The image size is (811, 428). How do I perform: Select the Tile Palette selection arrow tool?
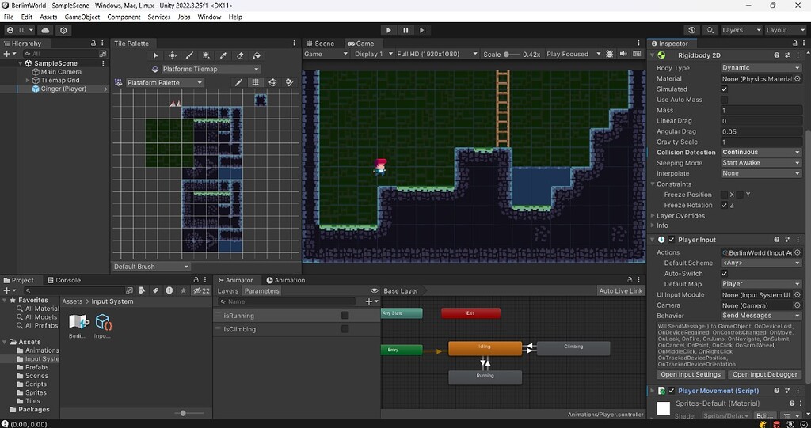coord(155,55)
